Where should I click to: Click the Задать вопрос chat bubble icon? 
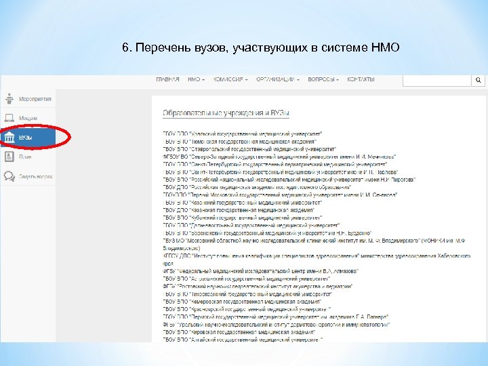9,176
